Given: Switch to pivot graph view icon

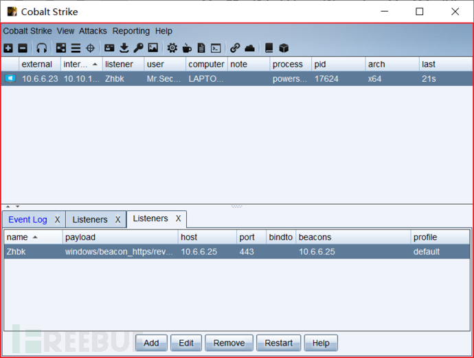Looking at the screenshot, I should click(61, 48).
